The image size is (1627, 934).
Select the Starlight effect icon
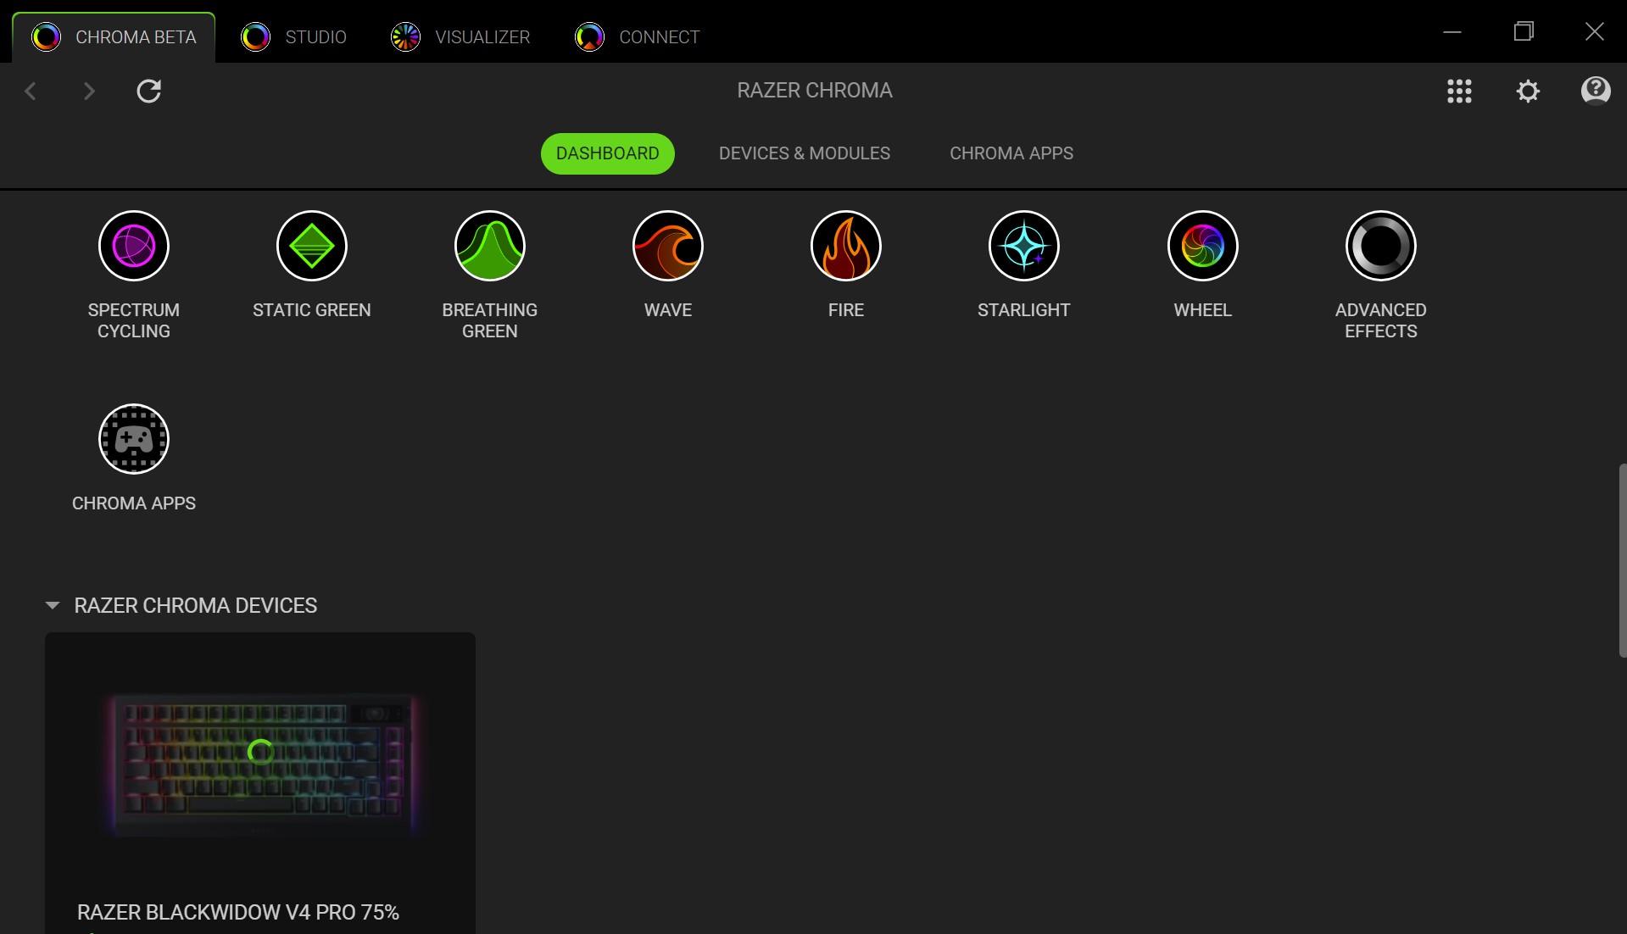(x=1024, y=246)
